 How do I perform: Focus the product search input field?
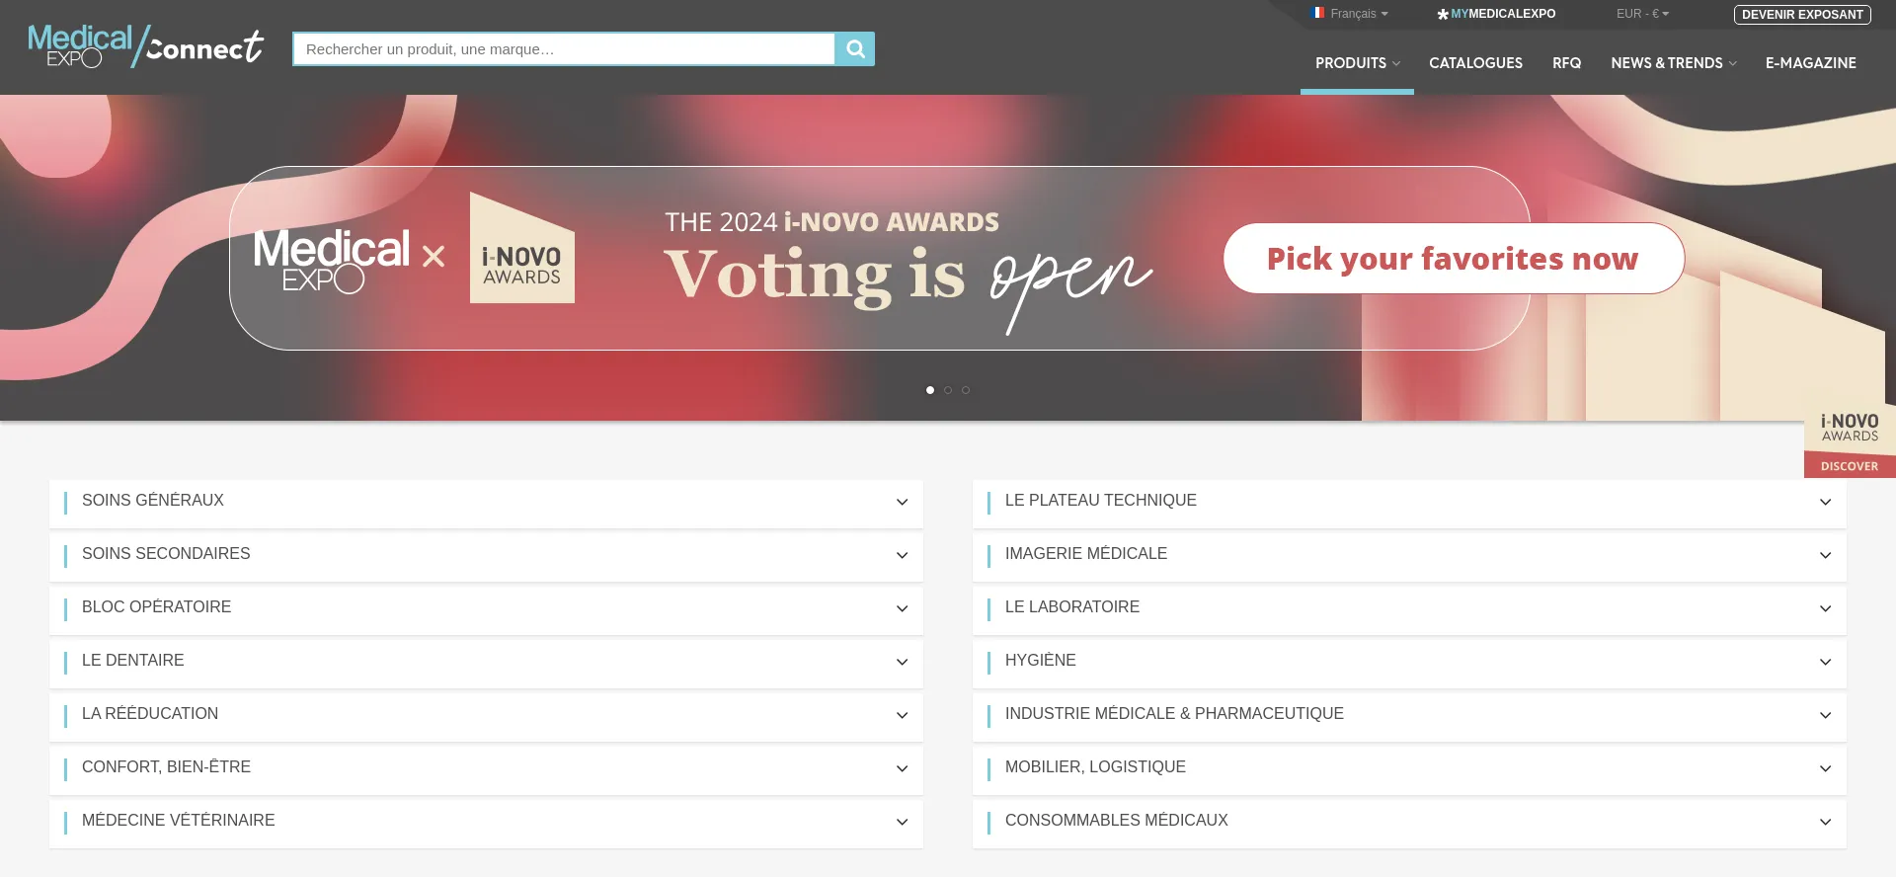(x=564, y=49)
